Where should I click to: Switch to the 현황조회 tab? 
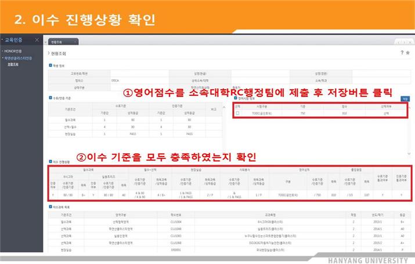57,42
